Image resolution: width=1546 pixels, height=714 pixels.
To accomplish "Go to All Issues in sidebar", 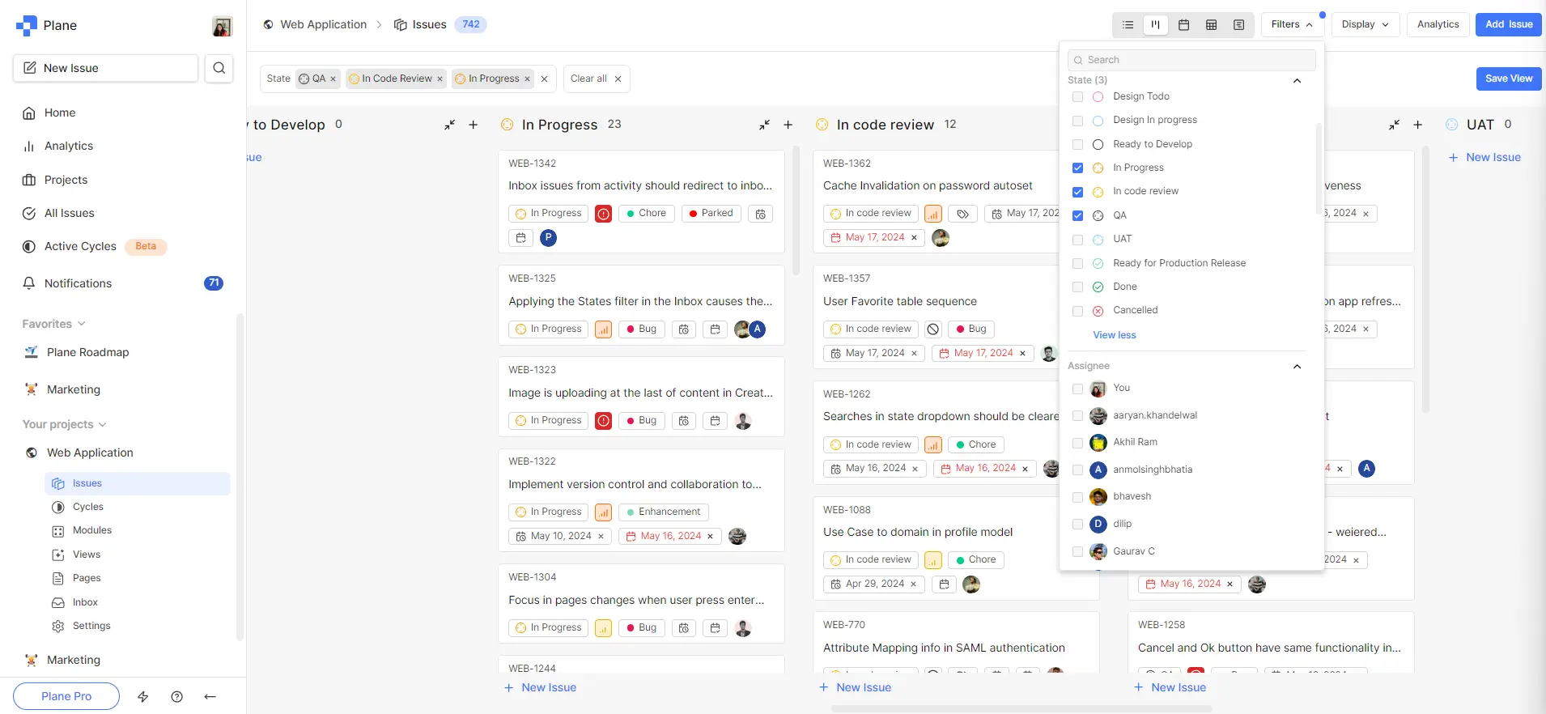I will tap(70, 213).
